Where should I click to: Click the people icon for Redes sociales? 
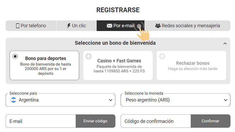(x=158, y=26)
